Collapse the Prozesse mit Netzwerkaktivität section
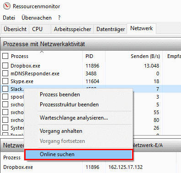 pos(90,44)
